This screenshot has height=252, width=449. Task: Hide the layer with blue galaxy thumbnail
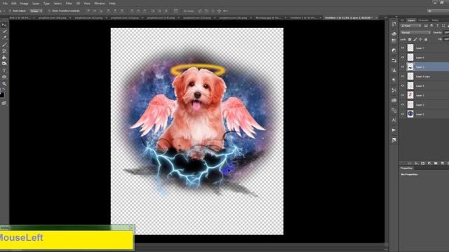click(x=403, y=114)
